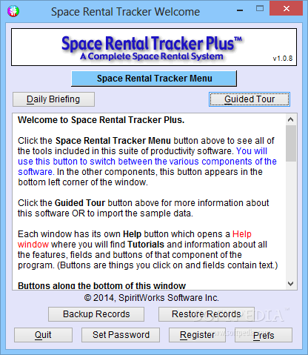Click the app icon in title bar

(13, 11)
